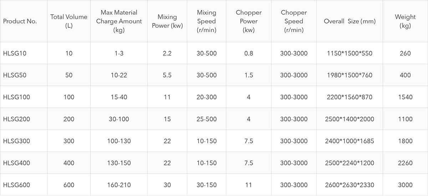
Task: Select the Overall Size (mm) header
Action: point(350,21)
